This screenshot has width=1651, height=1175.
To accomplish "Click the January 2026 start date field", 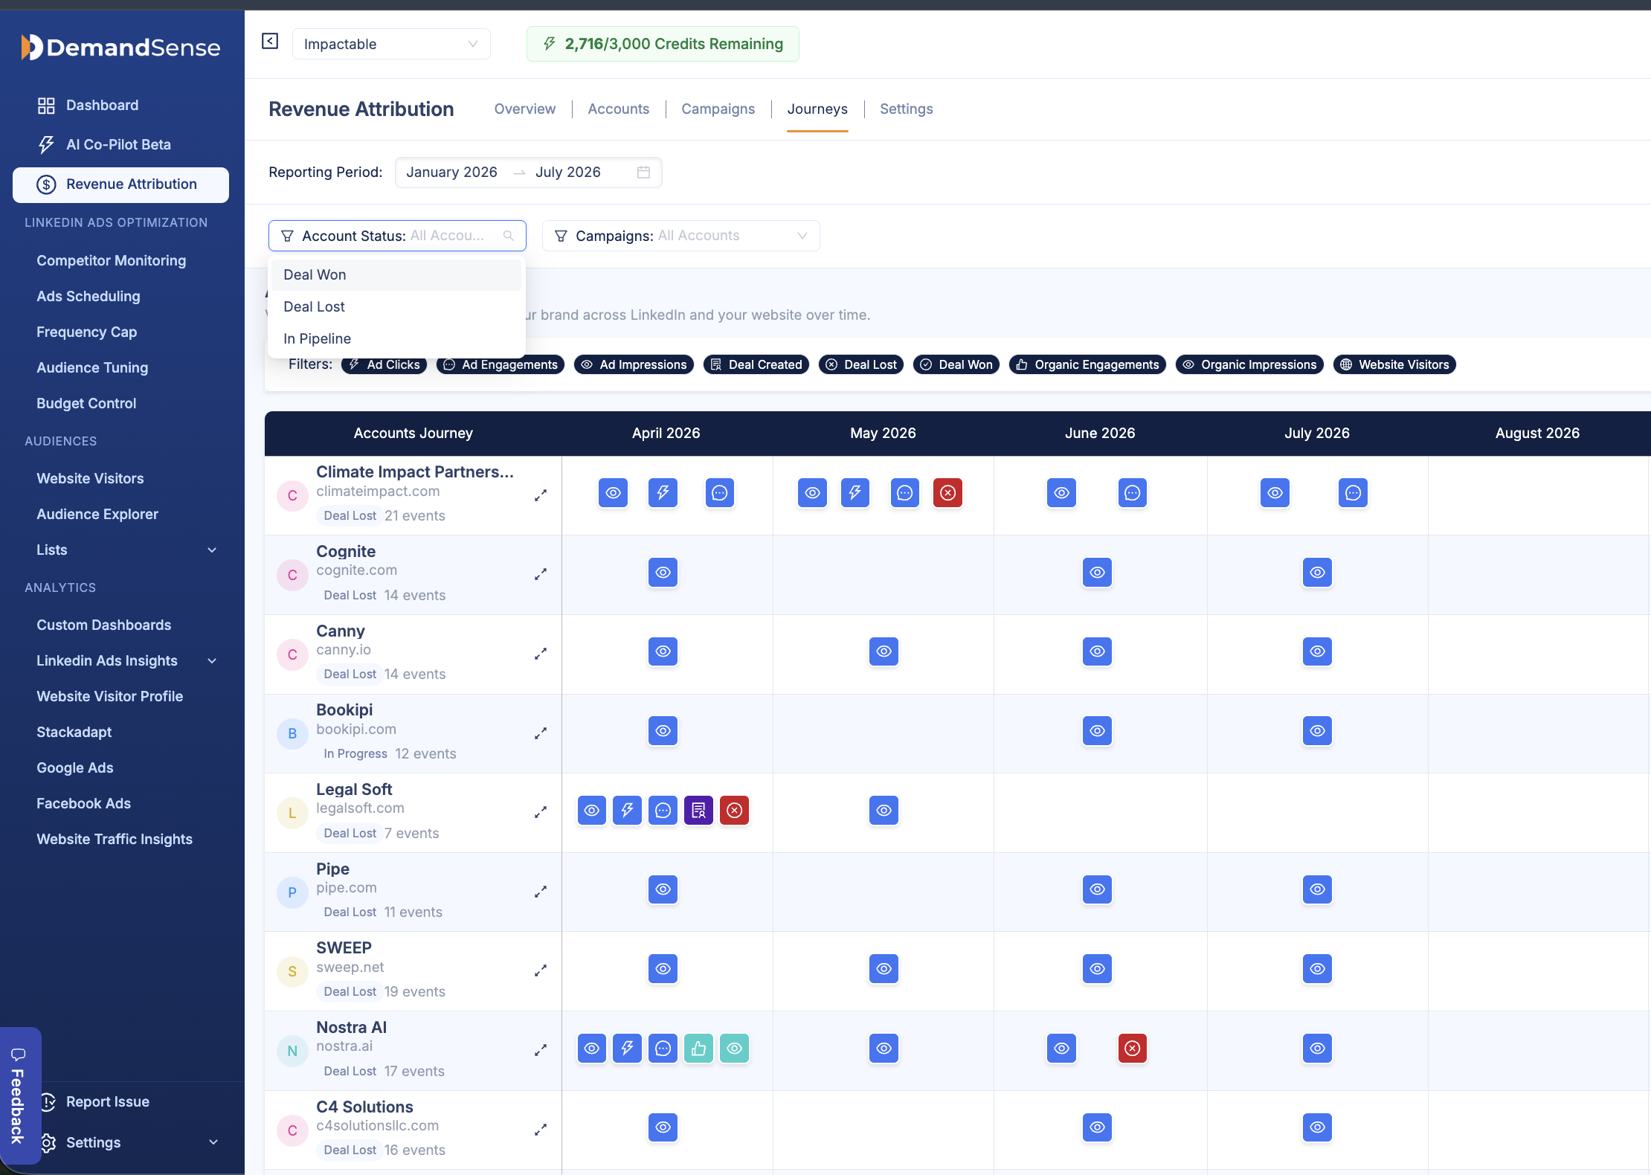I will pyautogui.click(x=451, y=173).
